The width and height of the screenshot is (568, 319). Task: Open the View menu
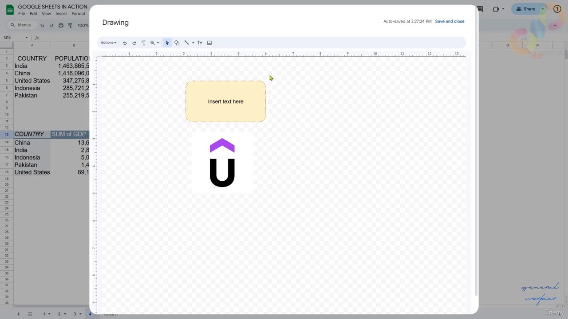pyautogui.click(x=46, y=14)
